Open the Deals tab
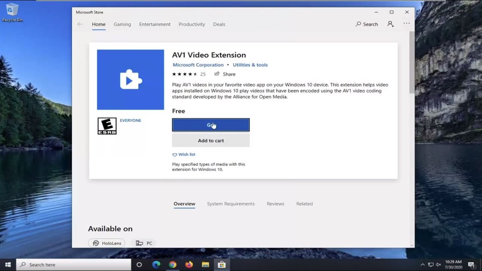Image resolution: width=482 pixels, height=271 pixels. (219, 24)
